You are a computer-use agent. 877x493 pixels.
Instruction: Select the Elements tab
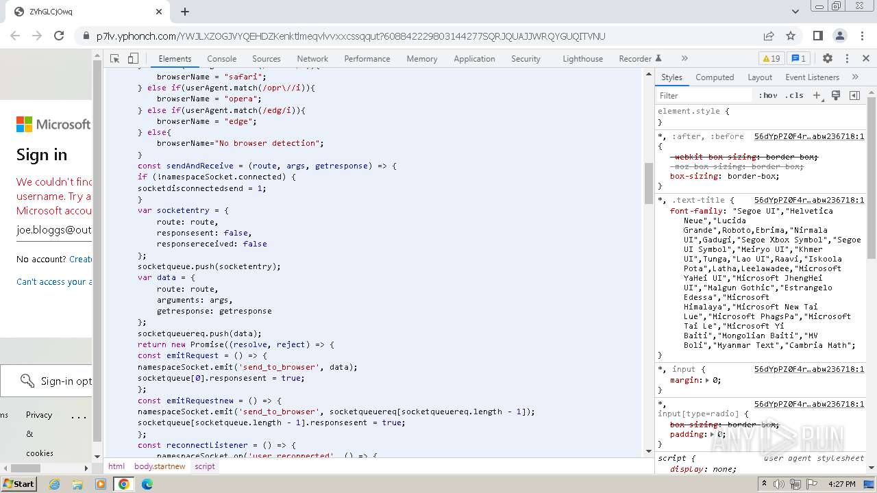click(175, 59)
